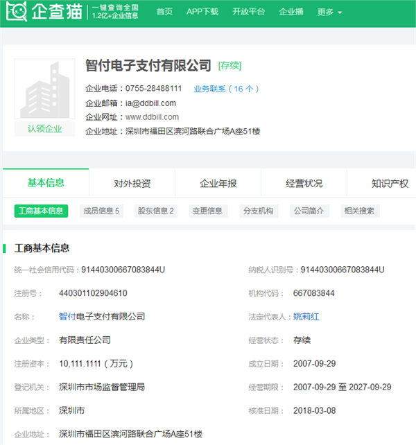This screenshot has width=416, height=445.
Task: Click the legal representative 姚莉红 link
Action: 306,317
